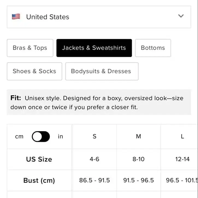
Task: Open the Bottoms category
Action: [x=153, y=48]
